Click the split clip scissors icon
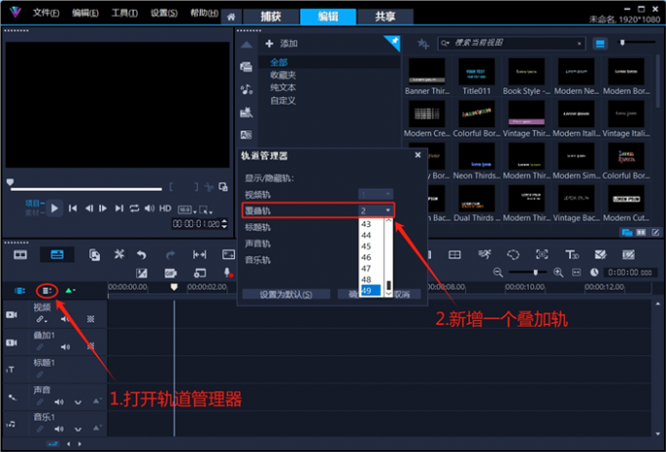 [209, 187]
